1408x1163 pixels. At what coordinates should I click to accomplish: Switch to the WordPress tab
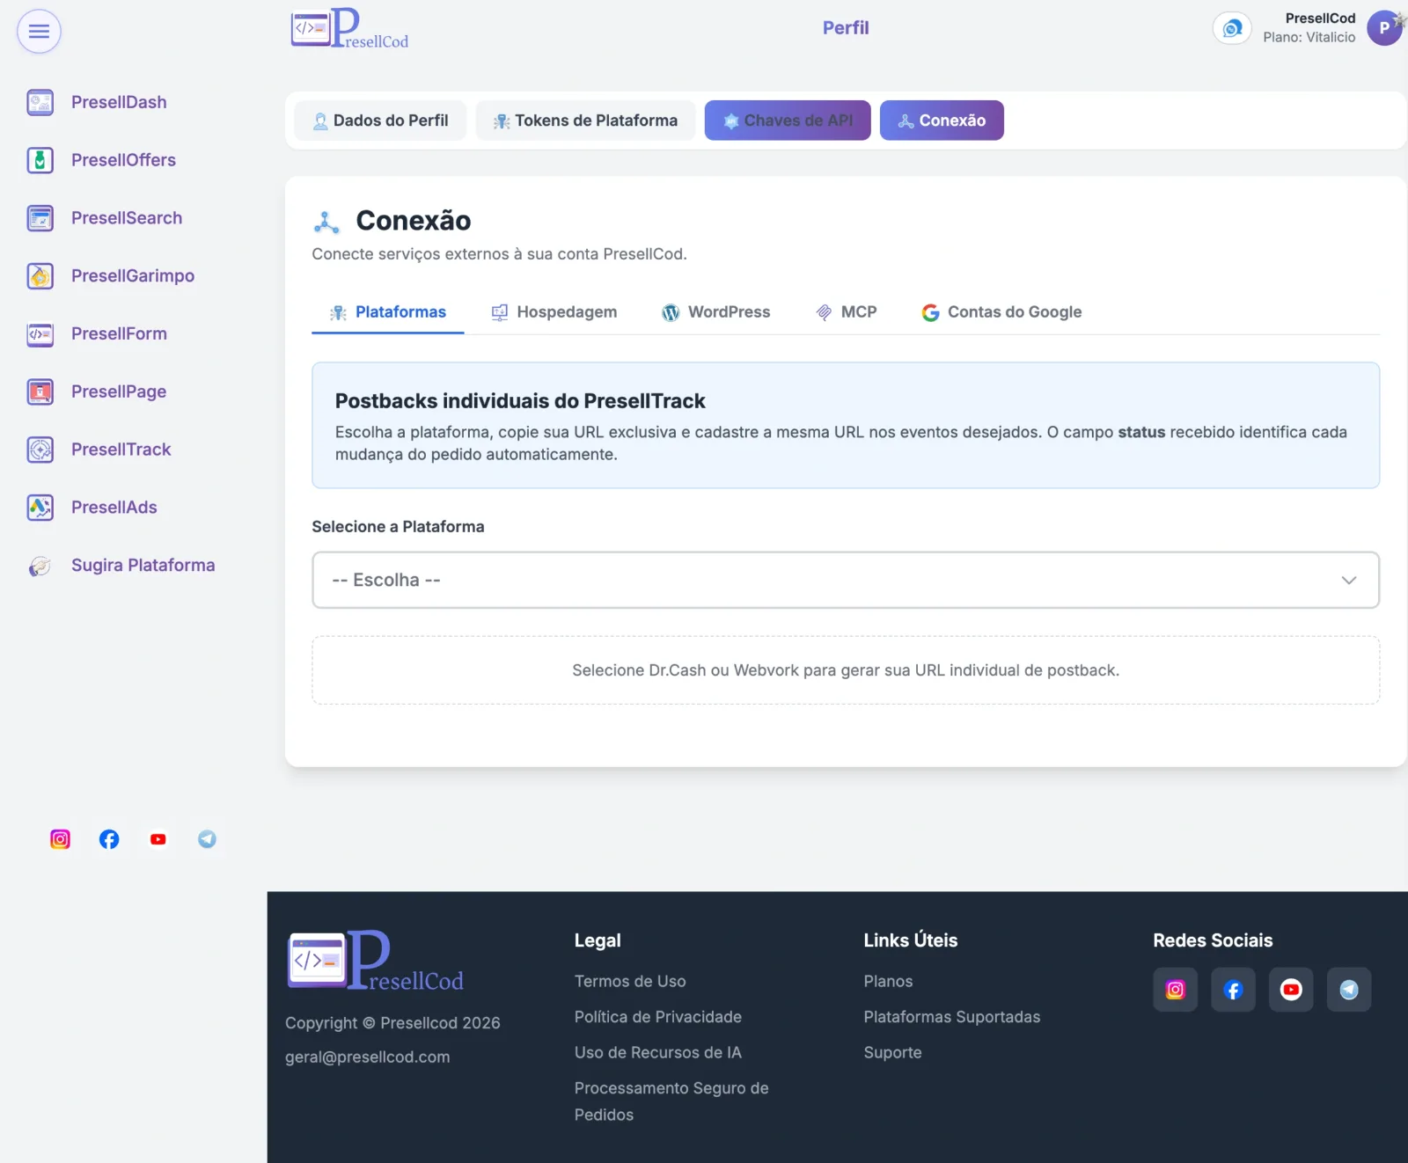(x=715, y=312)
